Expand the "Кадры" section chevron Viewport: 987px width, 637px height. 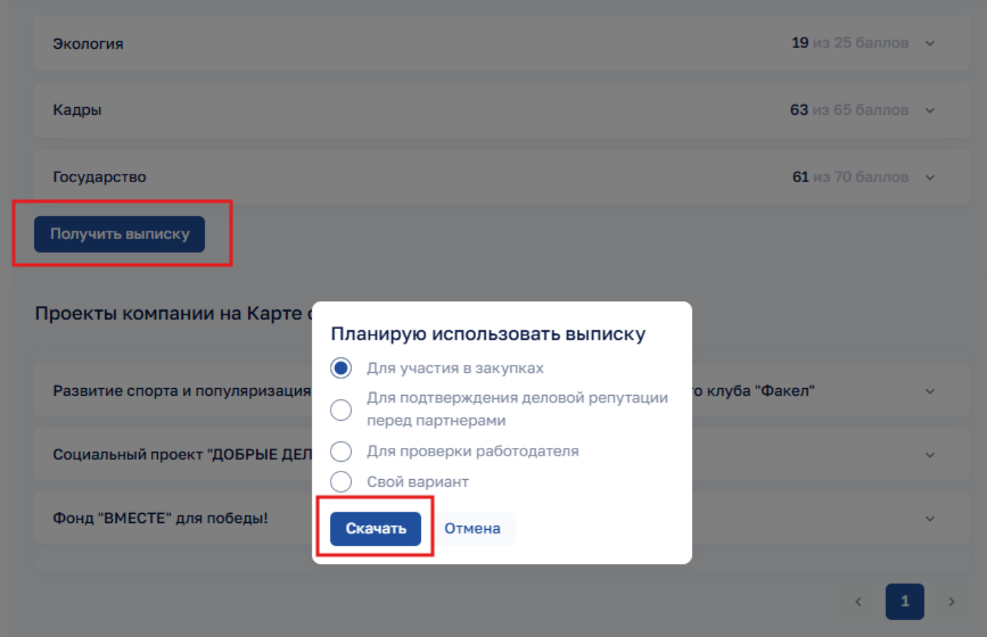[930, 111]
